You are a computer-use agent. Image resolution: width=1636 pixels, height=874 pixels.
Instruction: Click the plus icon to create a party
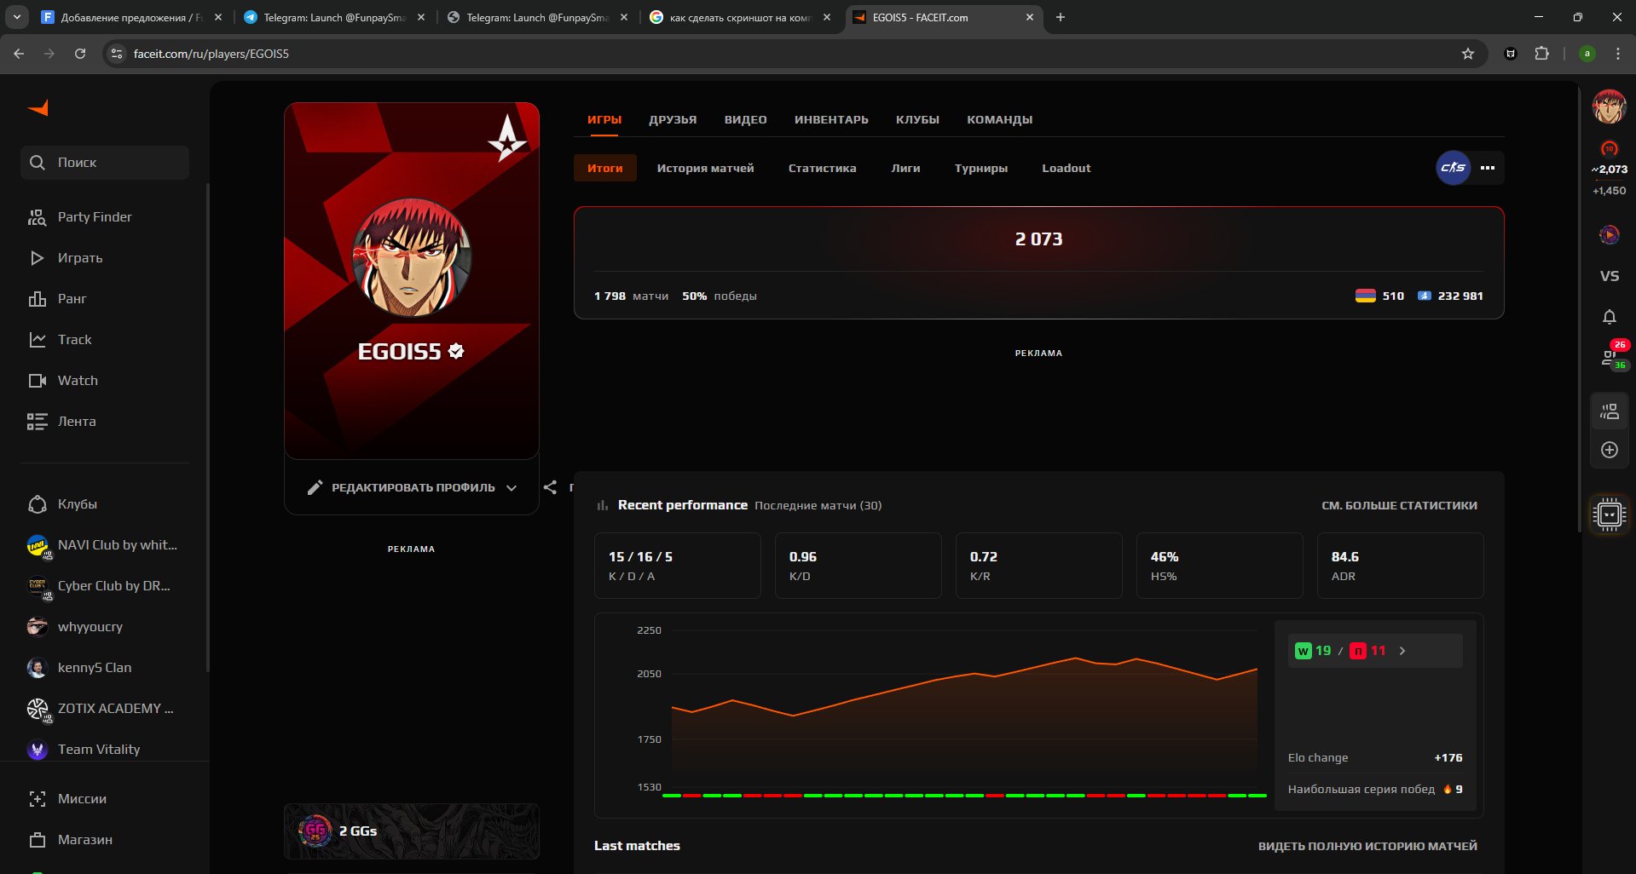(1610, 450)
